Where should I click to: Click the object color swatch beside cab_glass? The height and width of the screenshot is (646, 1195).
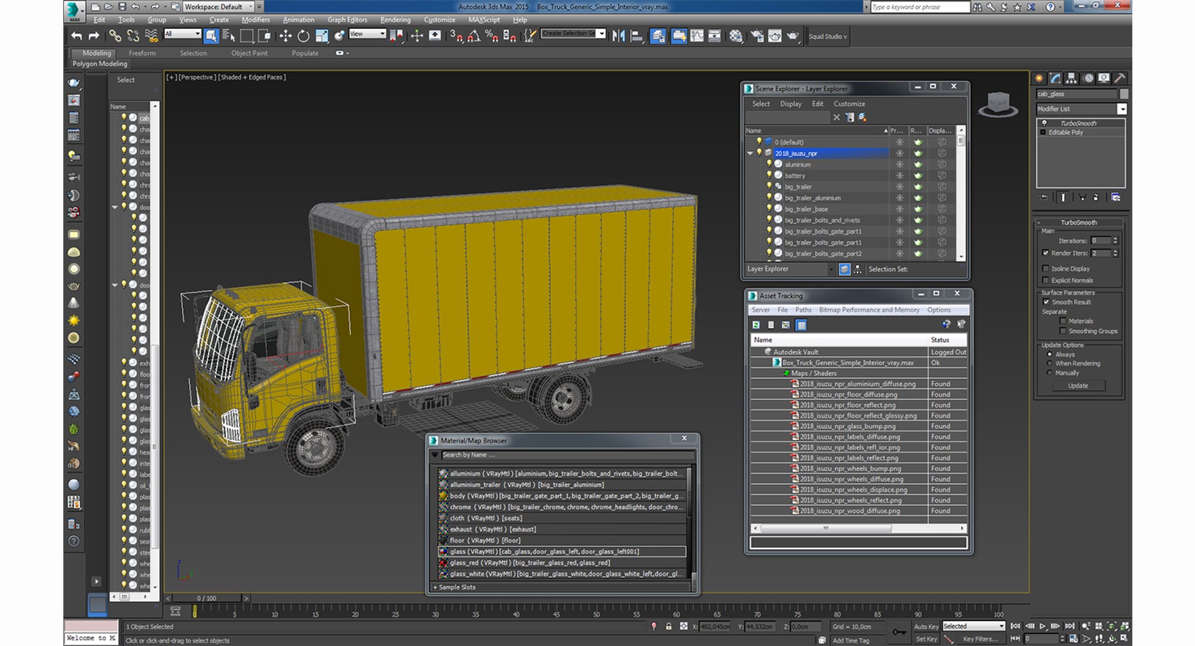click(x=1123, y=94)
